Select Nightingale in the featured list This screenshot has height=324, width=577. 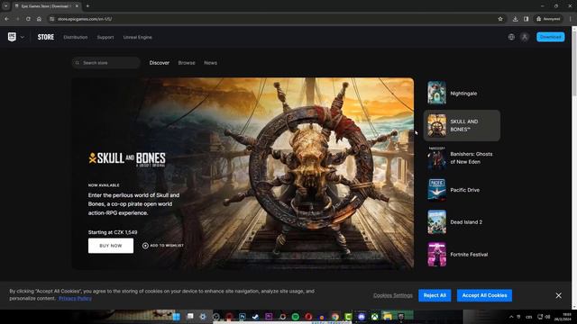click(462, 94)
